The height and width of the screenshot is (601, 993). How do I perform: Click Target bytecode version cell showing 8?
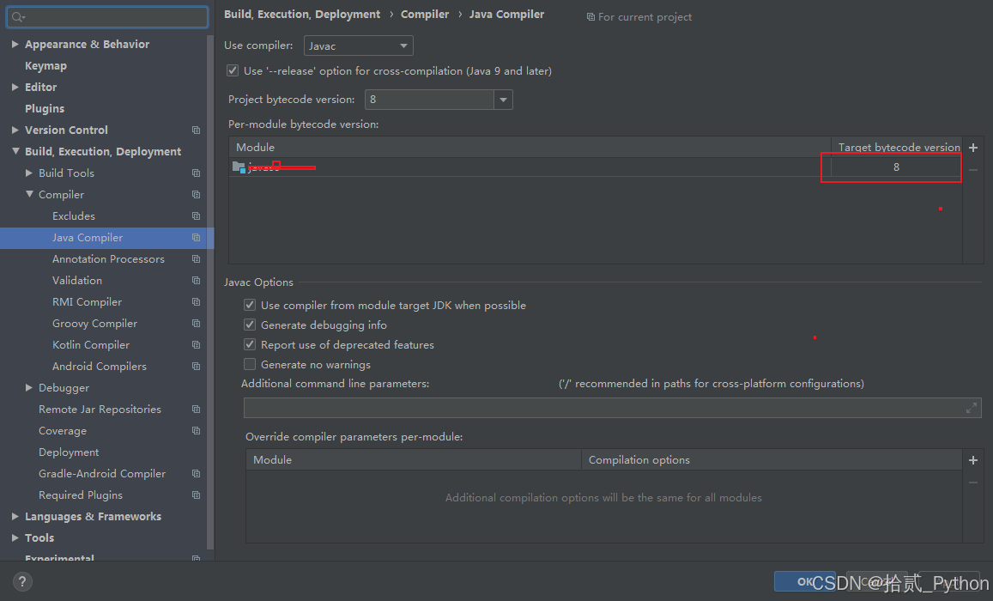[896, 167]
